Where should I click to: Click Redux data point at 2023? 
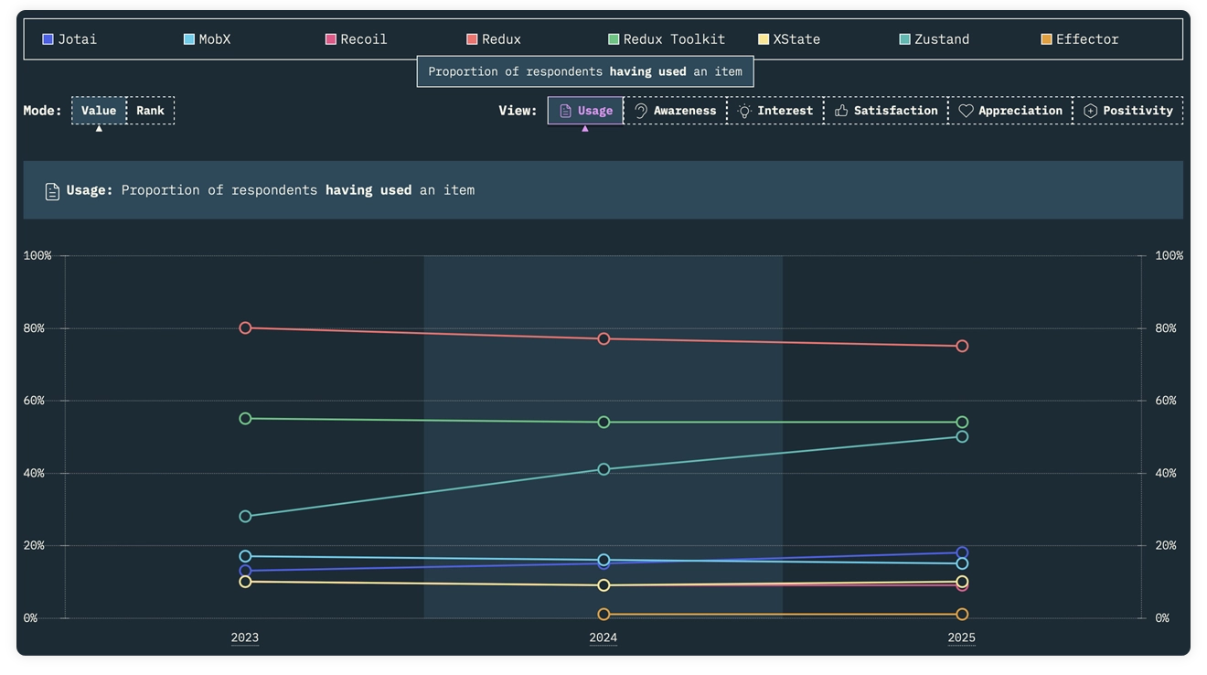point(245,328)
